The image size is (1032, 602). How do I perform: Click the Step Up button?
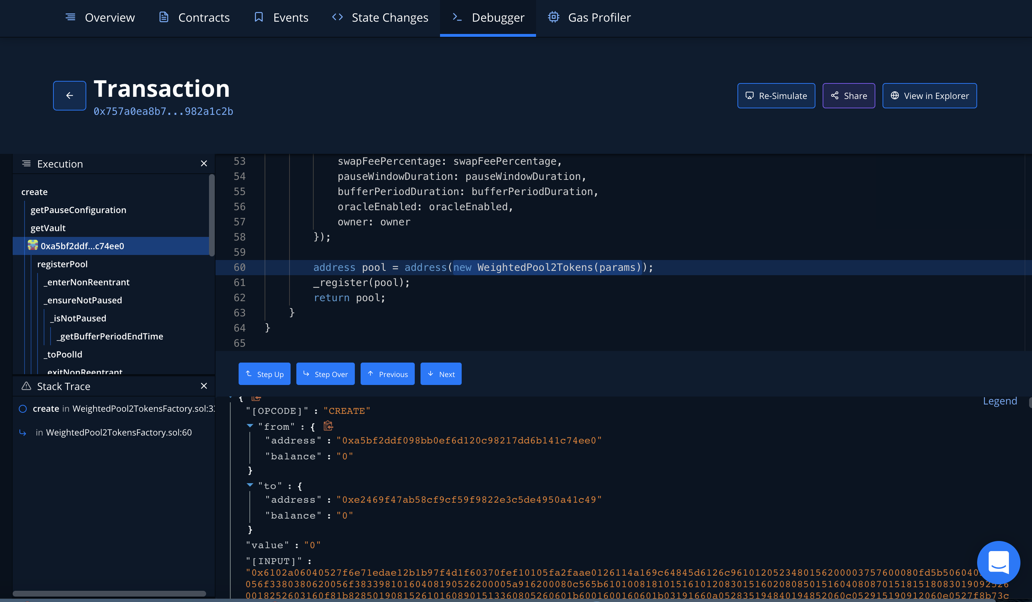pyautogui.click(x=265, y=374)
